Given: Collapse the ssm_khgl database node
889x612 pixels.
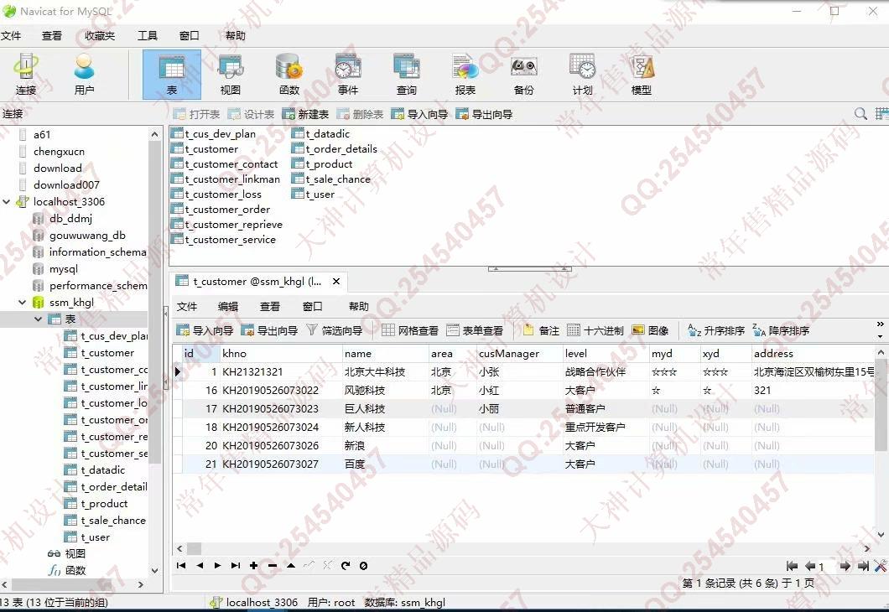Looking at the screenshot, I should (23, 303).
